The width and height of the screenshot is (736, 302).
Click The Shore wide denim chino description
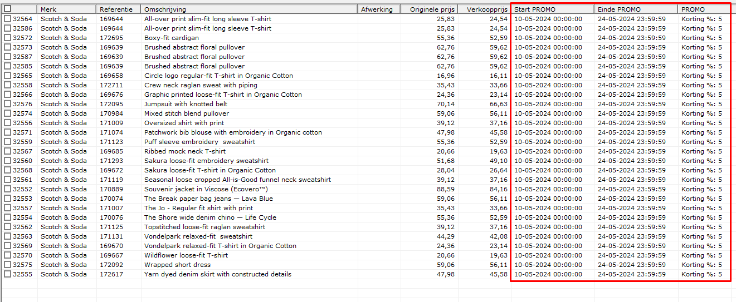(210, 217)
